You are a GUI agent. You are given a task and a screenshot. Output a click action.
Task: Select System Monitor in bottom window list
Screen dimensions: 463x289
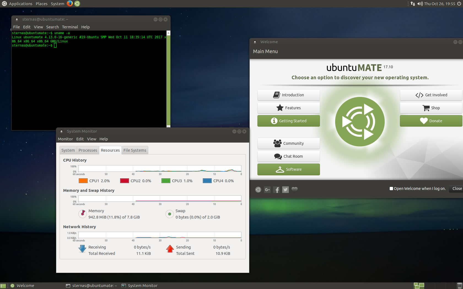click(x=140, y=286)
